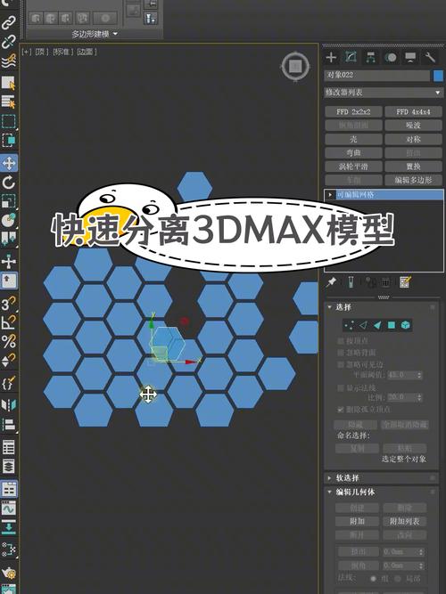446x594 pixels.
Task: Open the Scene Explorer icon
Action: click(8, 447)
